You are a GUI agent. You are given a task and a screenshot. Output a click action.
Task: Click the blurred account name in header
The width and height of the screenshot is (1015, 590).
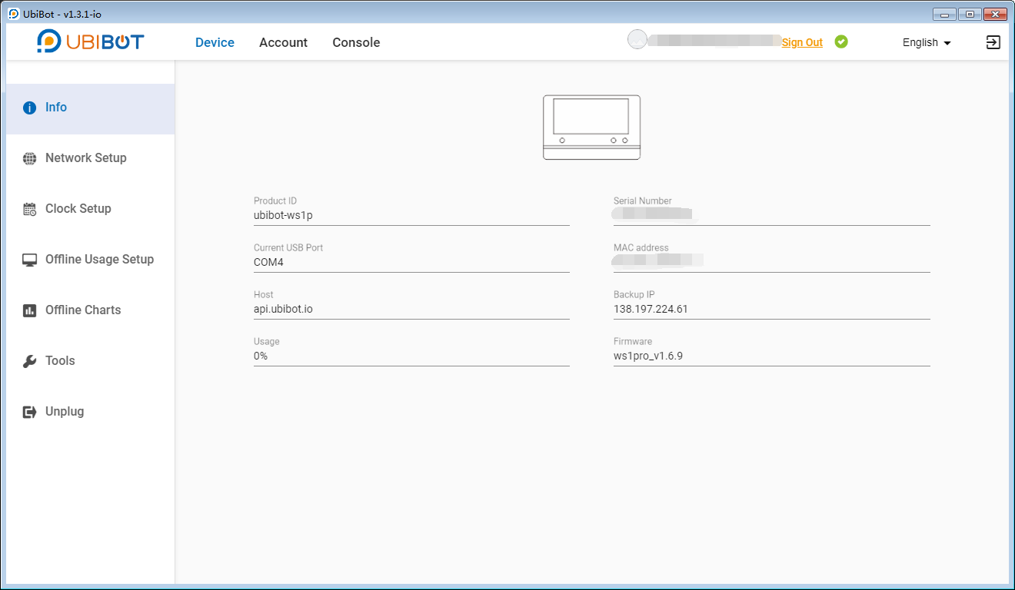[x=714, y=41]
